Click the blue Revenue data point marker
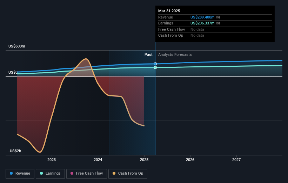The image size is (288, 183). 155,64
